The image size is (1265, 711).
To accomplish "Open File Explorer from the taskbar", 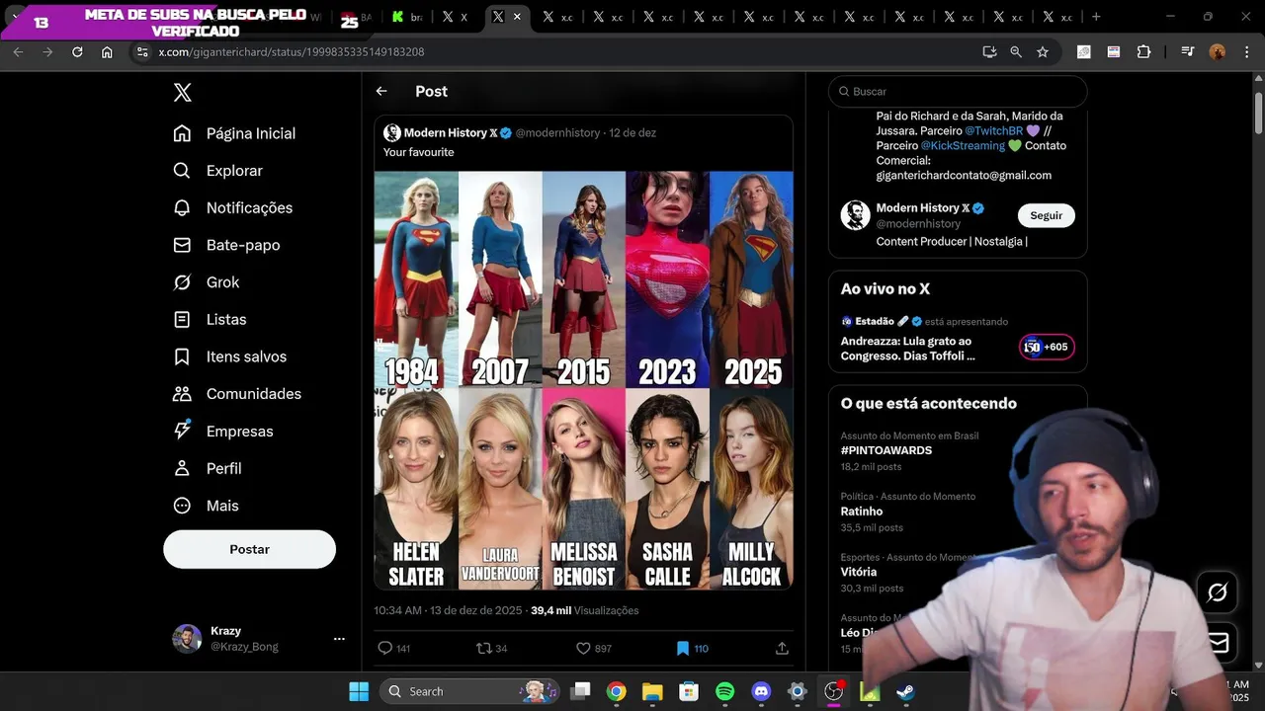I will pos(652,691).
